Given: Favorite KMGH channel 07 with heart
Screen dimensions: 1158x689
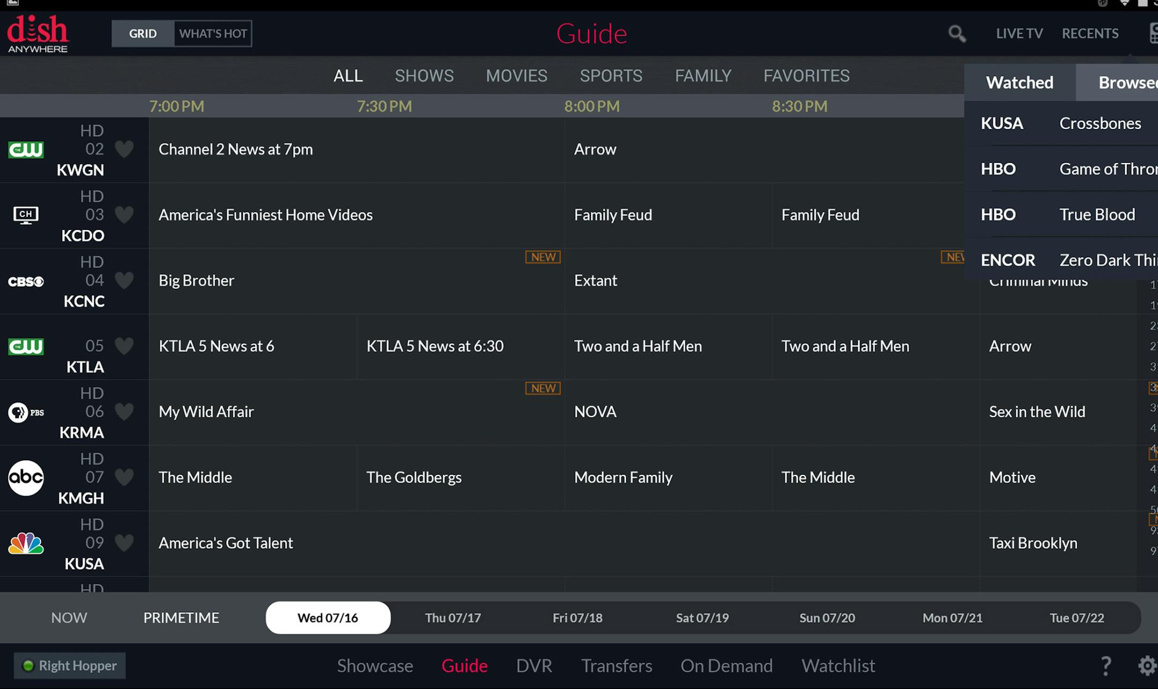Looking at the screenshot, I should [x=124, y=477].
